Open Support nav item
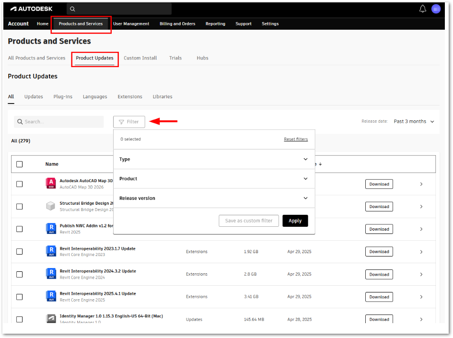 (243, 23)
